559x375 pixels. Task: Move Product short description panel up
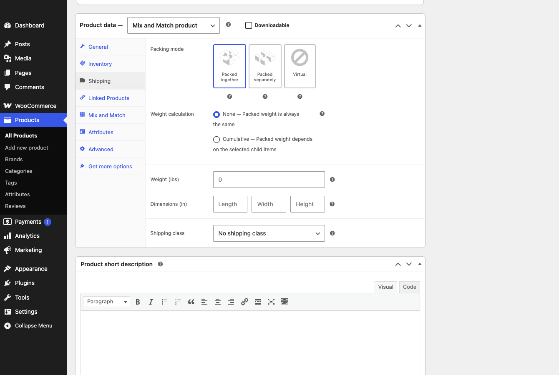[398, 264]
